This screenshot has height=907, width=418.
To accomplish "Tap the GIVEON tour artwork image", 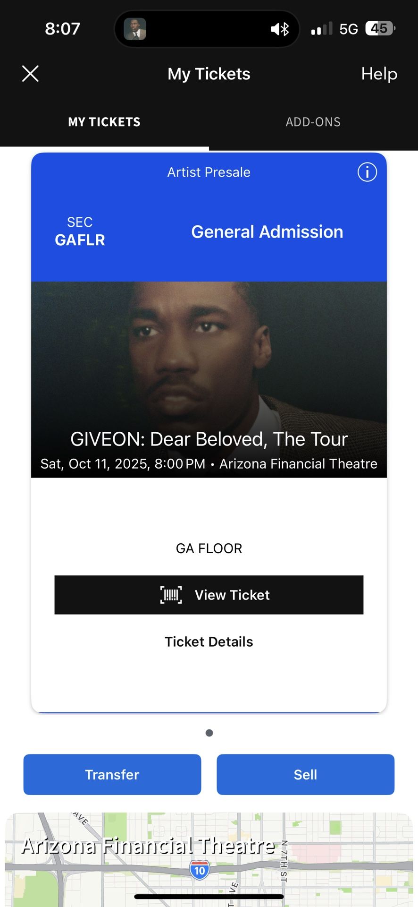I will pyautogui.click(x=209, y=379).
